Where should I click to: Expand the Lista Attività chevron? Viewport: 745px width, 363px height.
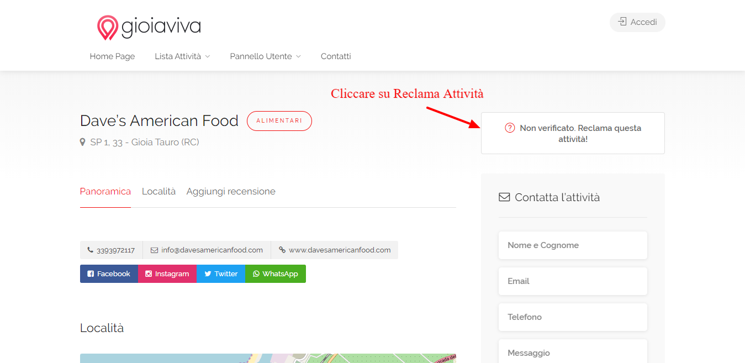[208, 56]
